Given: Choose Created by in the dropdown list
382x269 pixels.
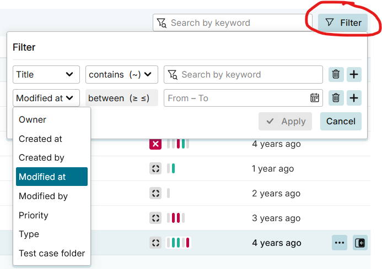Looking at the screenshot, I should (x=41, y=158).
